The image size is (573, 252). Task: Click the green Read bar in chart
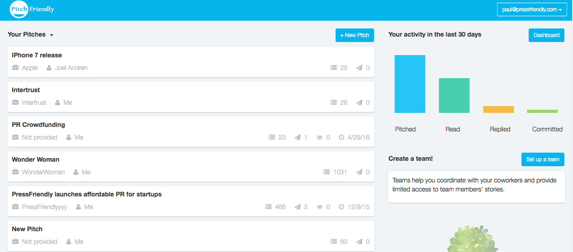pyautogui.click(x=454, y=95)
